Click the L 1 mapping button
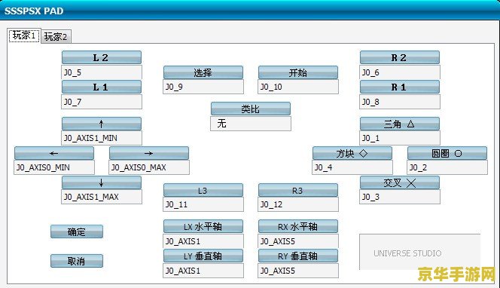Viewport: 500px width, 288px height. point(102,87)
